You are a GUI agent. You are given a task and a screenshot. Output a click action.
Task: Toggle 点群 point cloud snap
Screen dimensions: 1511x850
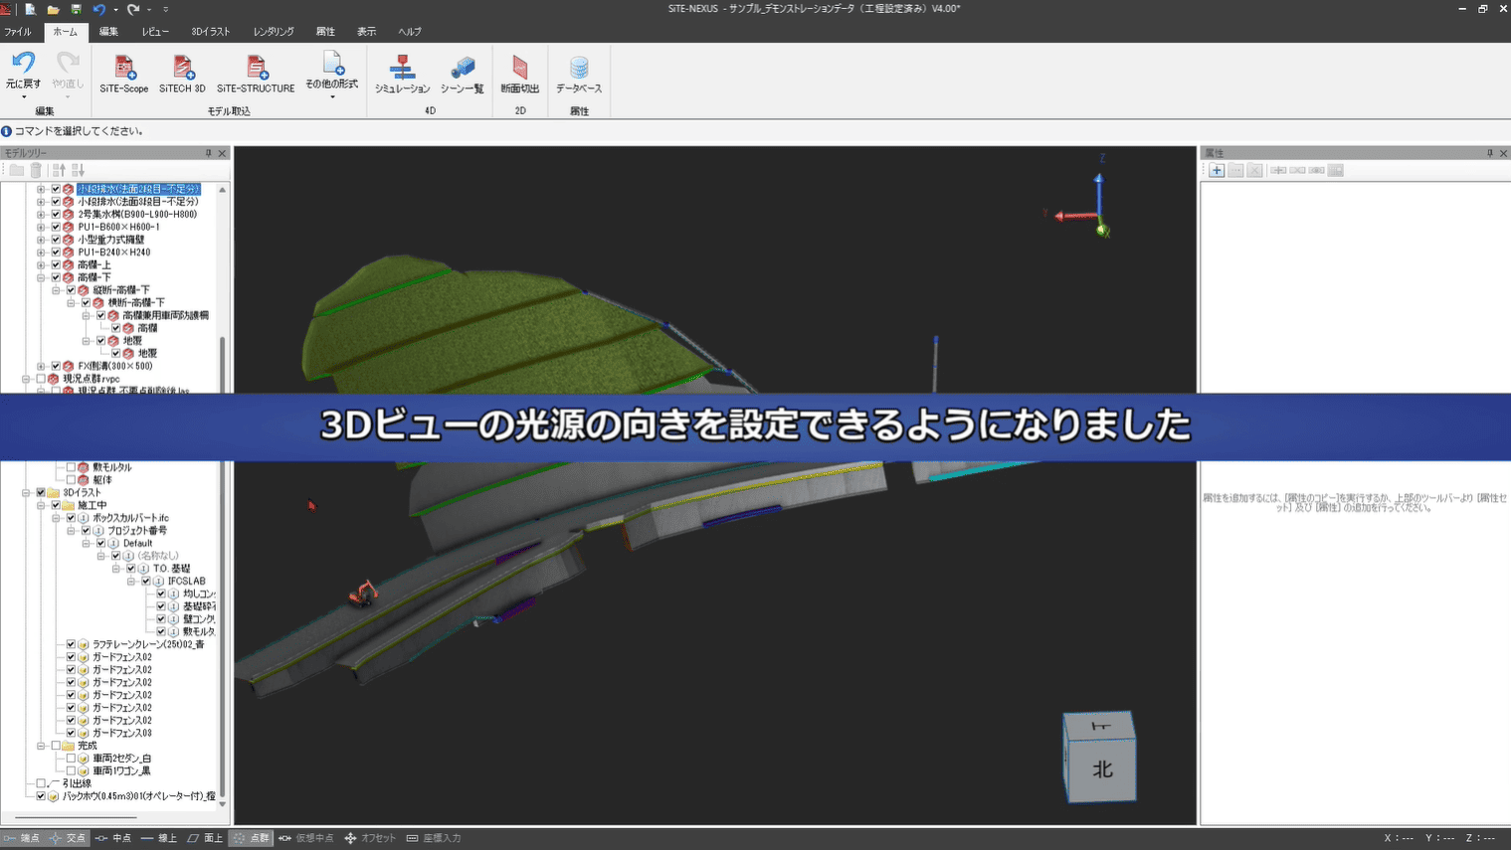(x=251, y=838)
